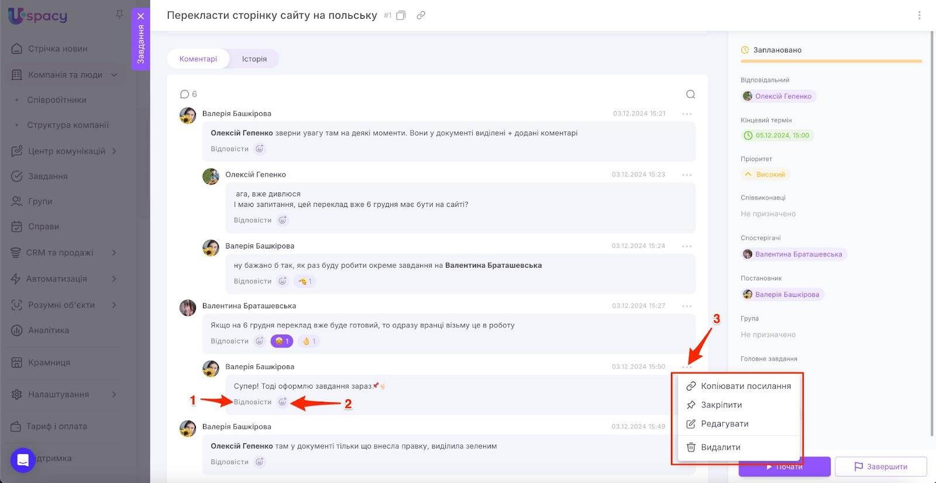The height and width of the screenshot is (483, 936).
Task: Click the task title text
Action: [272, 15]
